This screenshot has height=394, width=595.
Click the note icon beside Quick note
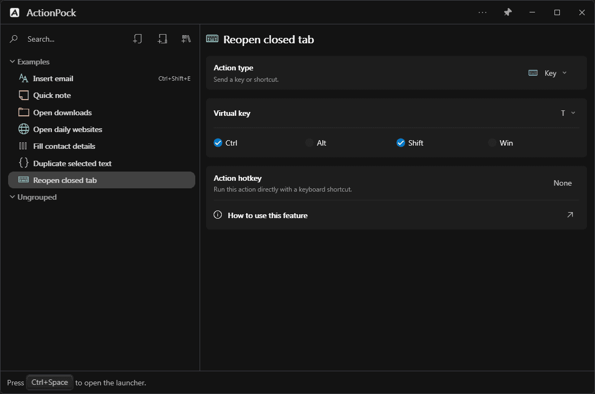[x=23, y=95]
